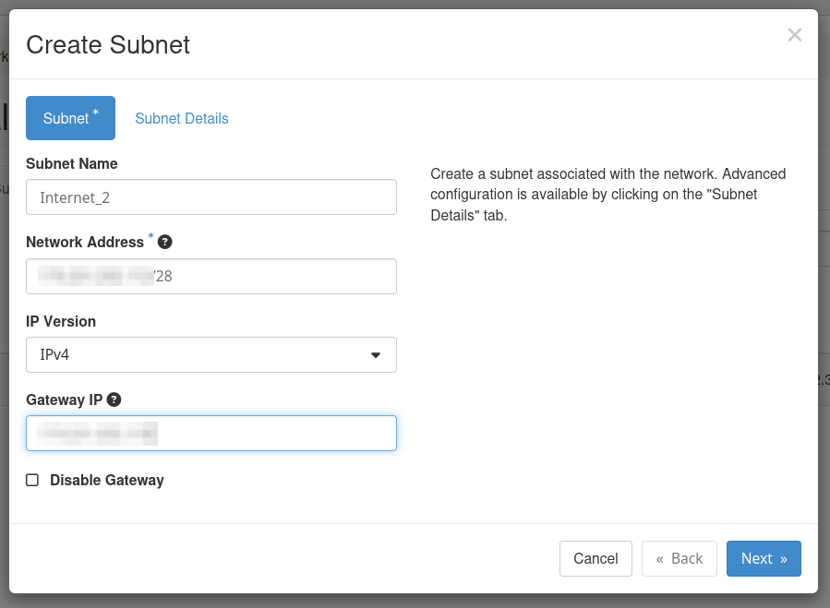
Task: Enable the Disable Gateway checkbox
Action: point(32,480)
